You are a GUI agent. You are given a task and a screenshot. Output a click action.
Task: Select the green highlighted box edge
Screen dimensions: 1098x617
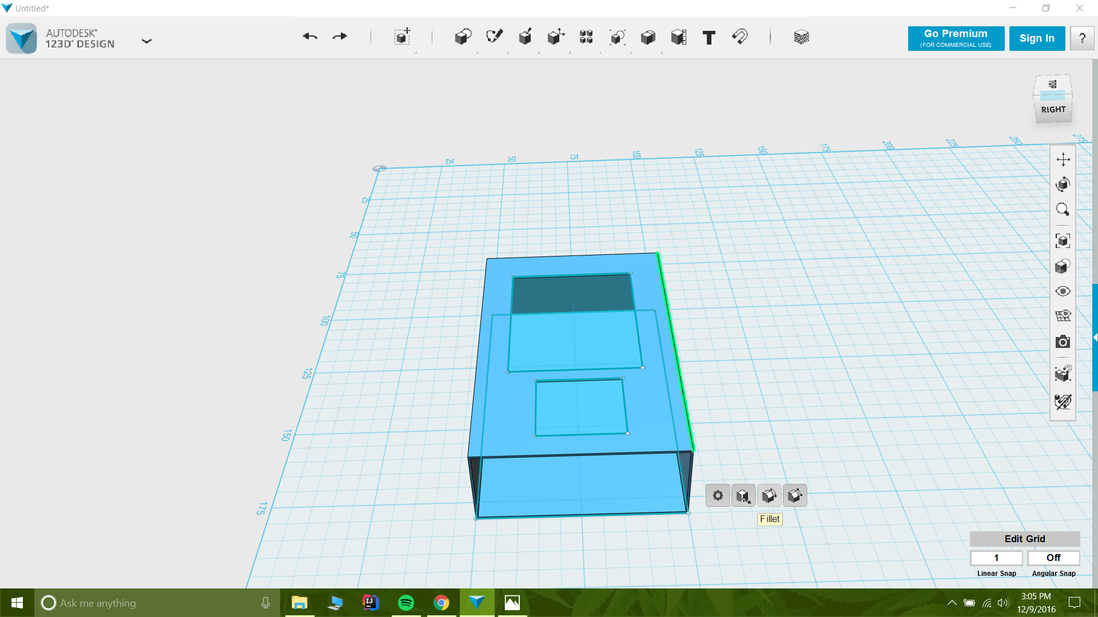[675, 351]
